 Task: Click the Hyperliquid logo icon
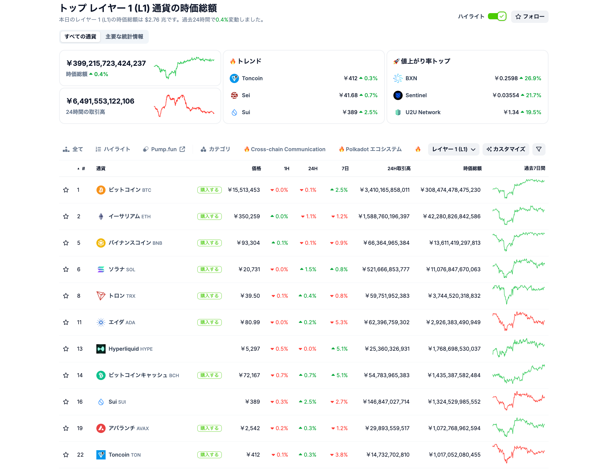tap(101, 349)
